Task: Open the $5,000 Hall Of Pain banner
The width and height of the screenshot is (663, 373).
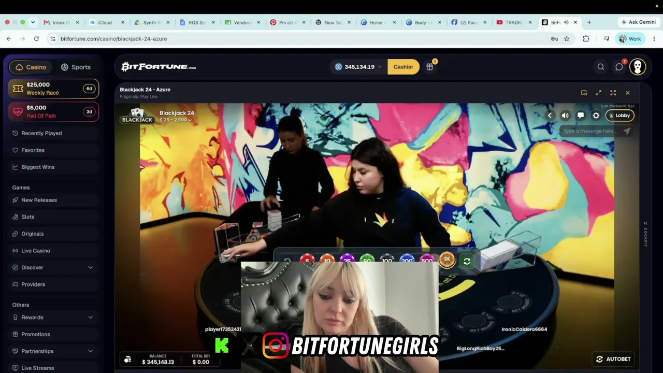Action: click(53, 111)
